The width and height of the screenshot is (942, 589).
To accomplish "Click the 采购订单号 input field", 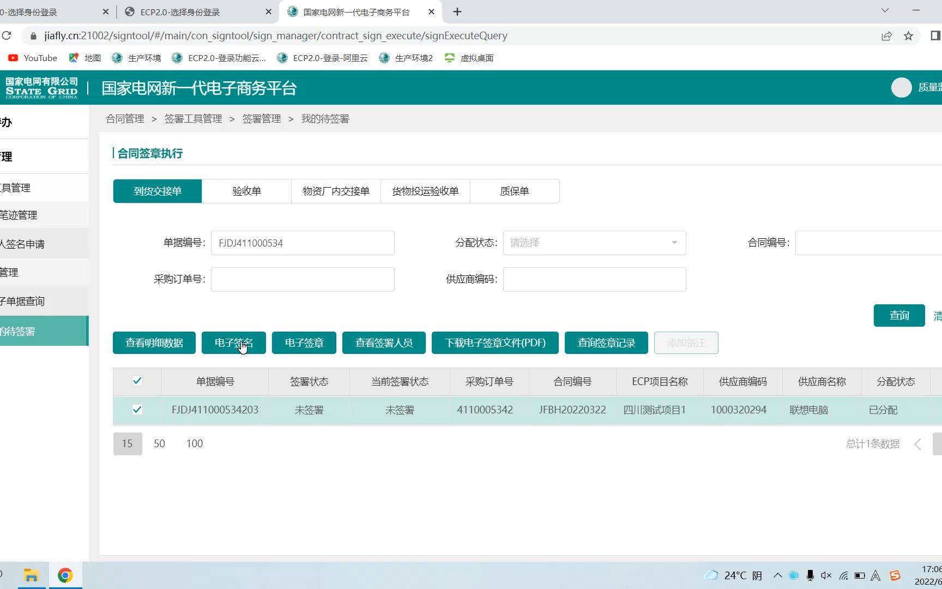I will [303, 279].
